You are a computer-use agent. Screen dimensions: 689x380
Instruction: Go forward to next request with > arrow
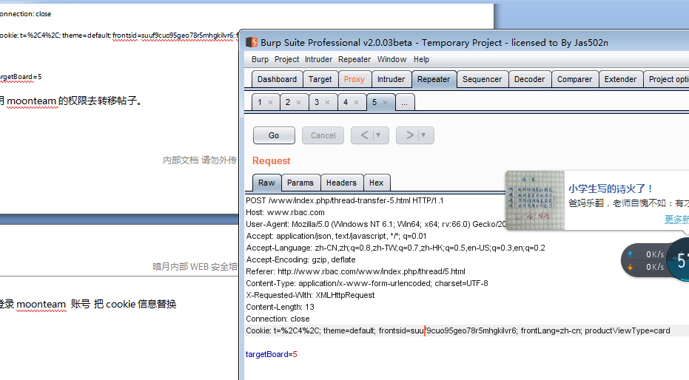click(409, 135)
